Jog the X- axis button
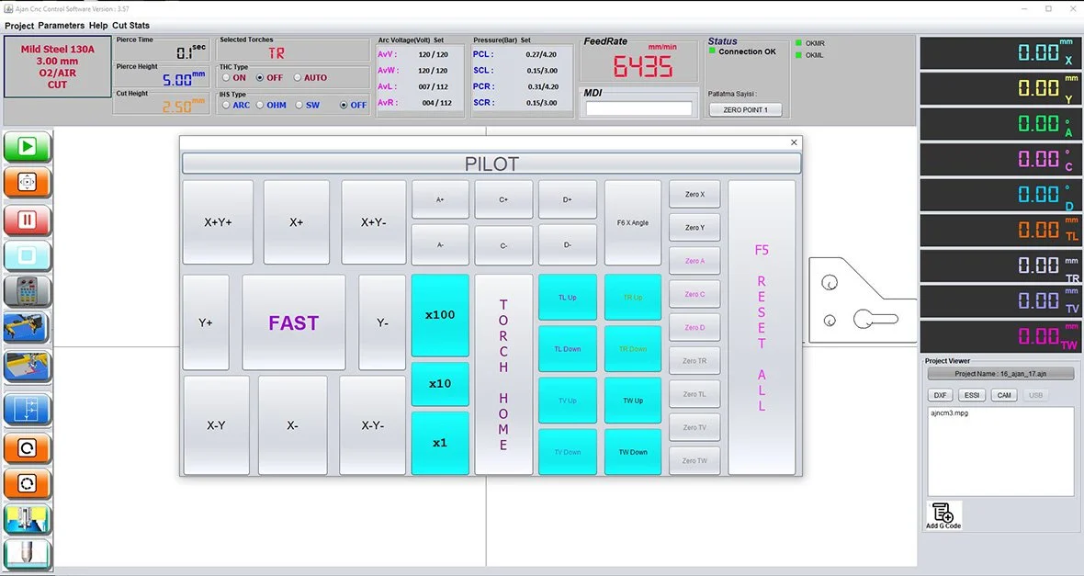The height and width of the screenshot is (576, 1084). click(292, 425)
